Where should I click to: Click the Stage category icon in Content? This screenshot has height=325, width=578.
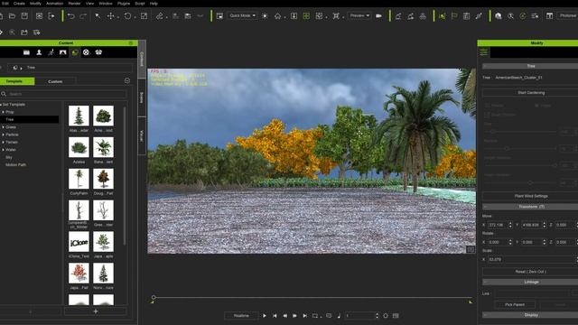click(x=62, y=52)
